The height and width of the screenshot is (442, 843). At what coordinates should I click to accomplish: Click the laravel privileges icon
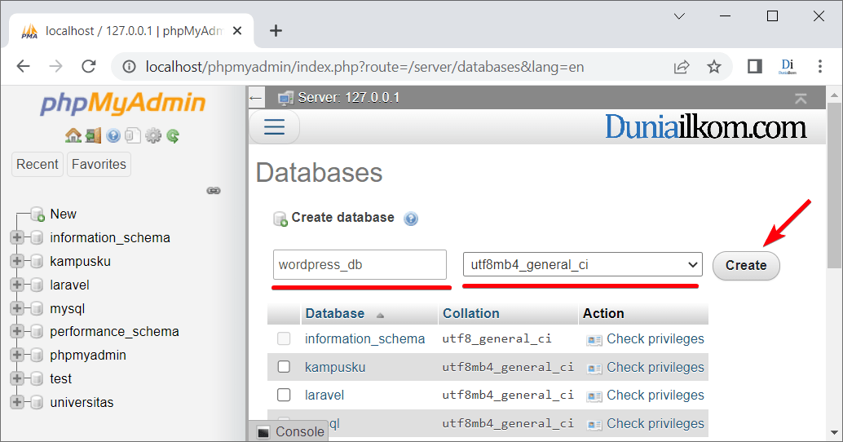(594, 396)
